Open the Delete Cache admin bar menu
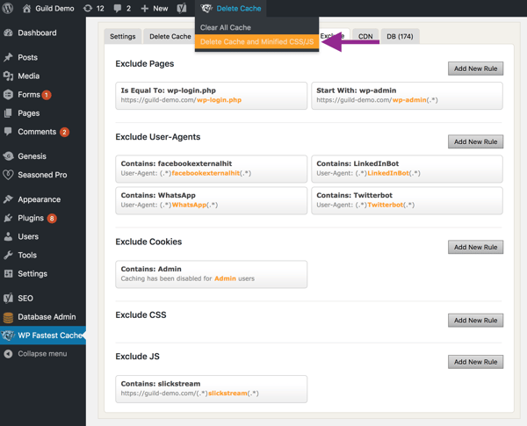Screen dimensions: 527x426 pos(230,9)
